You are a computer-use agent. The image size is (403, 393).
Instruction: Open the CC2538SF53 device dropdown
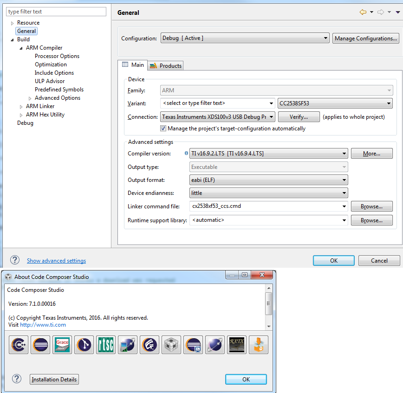coord(335,103)
